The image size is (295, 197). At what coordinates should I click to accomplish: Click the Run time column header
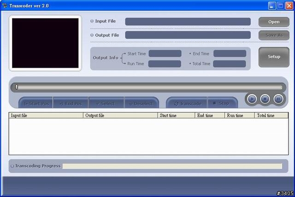(x=240, y=115)
